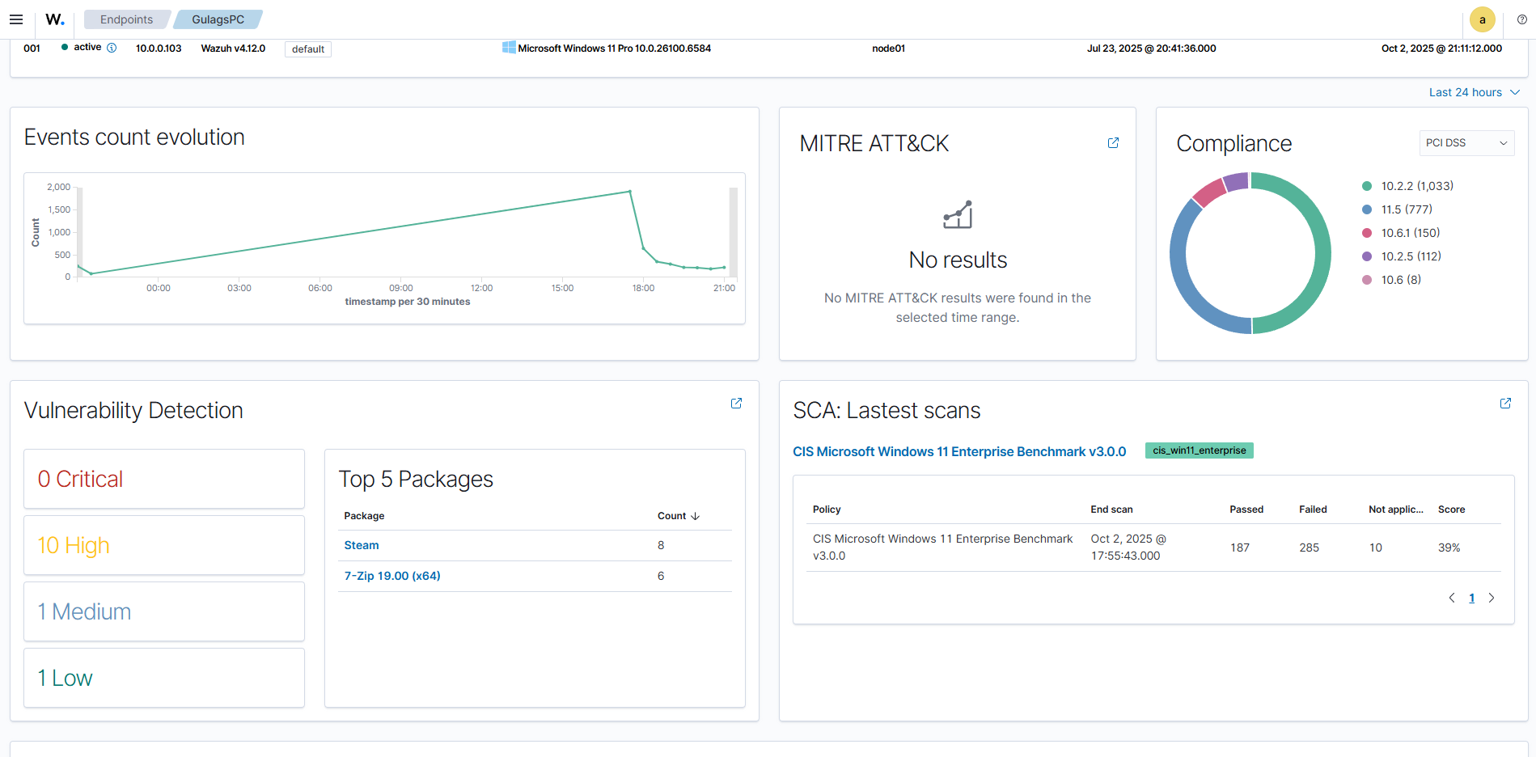Click the info icon beside active status
Image resolution: width=1536 pixels, height=757 pixels.
point(112,48)
